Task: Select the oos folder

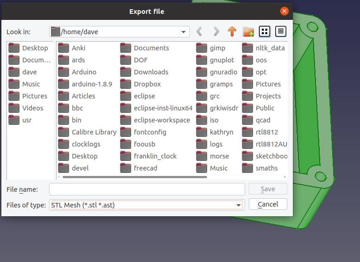Action: click(x=254, y=60)
